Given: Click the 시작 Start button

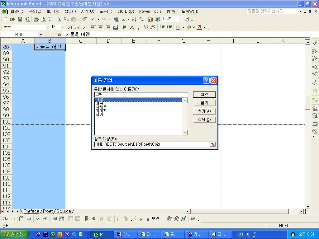Looking at the screenshot, I should (x=14, y=234).
